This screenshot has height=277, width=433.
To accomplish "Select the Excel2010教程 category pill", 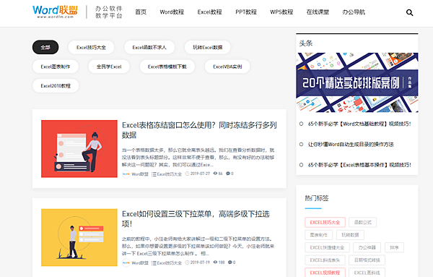I will (56, 86).
